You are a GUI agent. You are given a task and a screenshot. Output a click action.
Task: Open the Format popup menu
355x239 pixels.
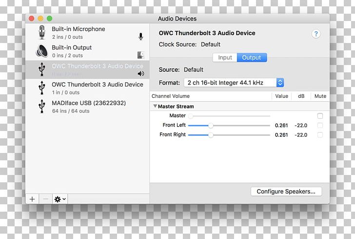pyautogui.click(x=234, y=83)
